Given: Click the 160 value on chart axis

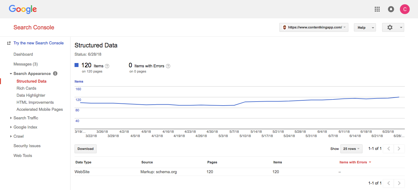Looking at the screenshot, I should click(78, 89).
